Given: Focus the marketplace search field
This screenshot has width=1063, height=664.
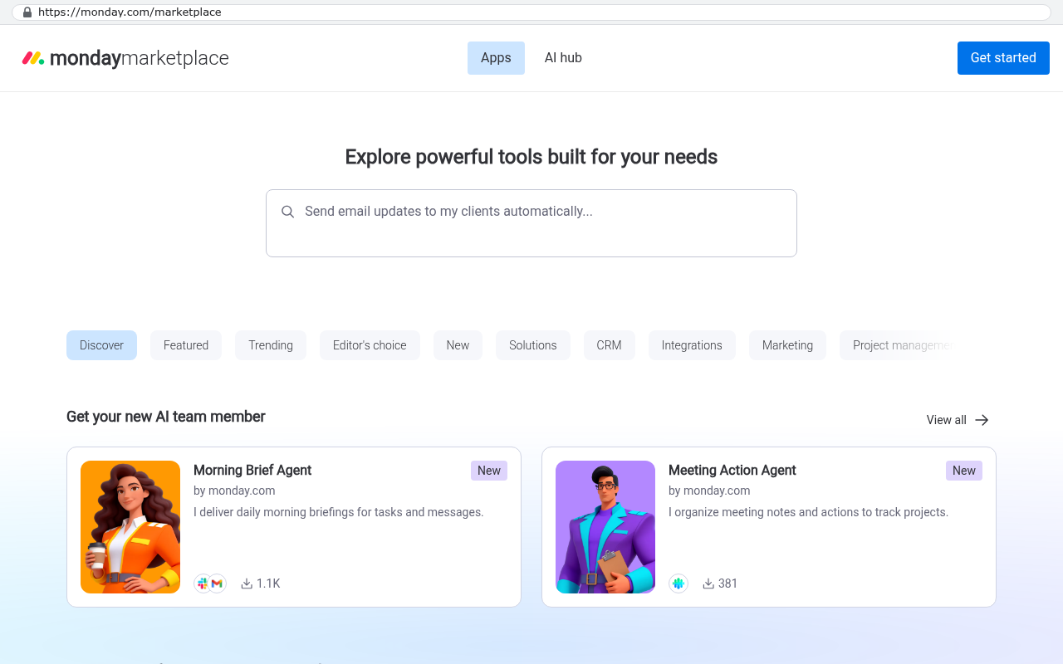Looking at the screenshot, I should tap(531, 223).
